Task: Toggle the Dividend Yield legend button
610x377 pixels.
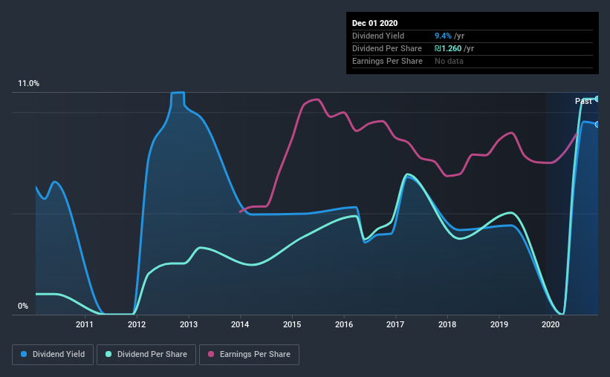Action: point(53,355)
